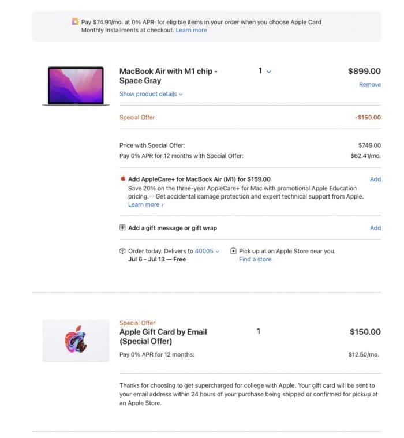
Task: Click the Apple Card icon in banner
Action: pyautogui.click(x=75, y=22)
